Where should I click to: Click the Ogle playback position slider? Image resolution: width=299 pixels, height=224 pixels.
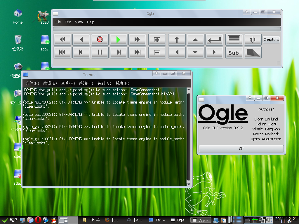point(167,29)
